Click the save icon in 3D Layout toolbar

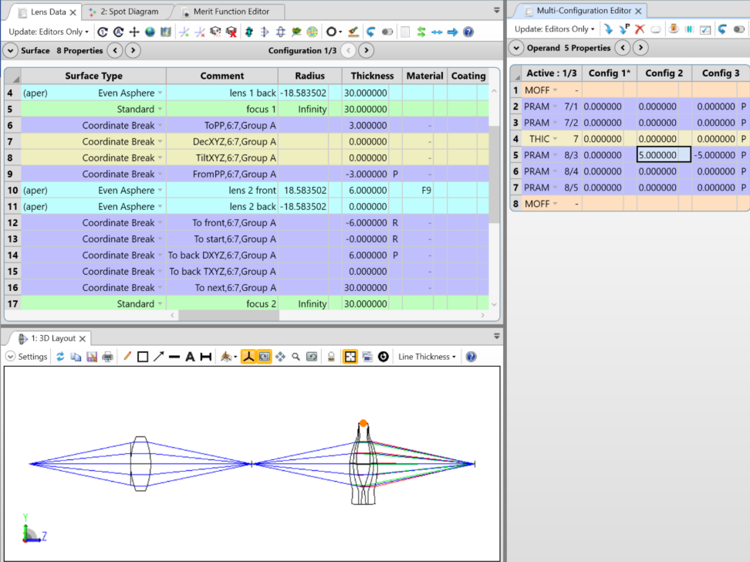point(92,357)
